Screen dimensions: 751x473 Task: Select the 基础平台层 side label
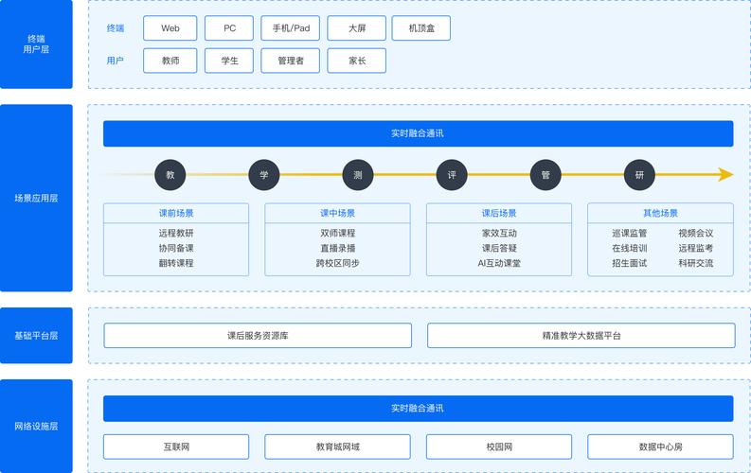tap(36, 336)
